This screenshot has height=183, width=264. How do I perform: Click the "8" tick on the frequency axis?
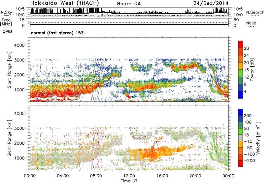(23, 26)
